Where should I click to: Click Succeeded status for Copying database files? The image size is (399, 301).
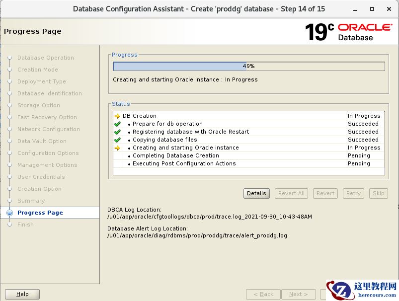[x=363, y=140]
